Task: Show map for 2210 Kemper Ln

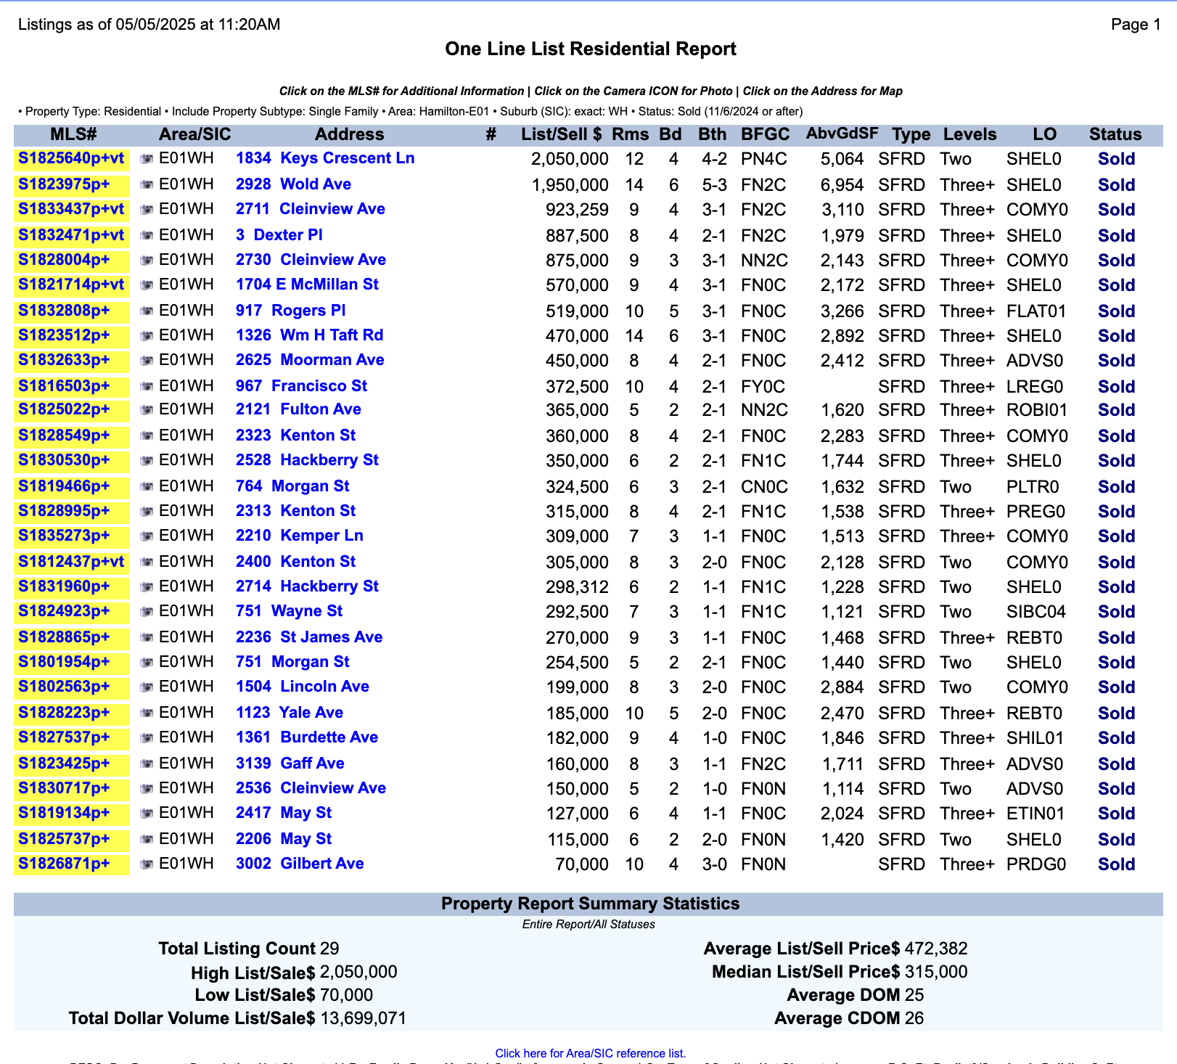Action: [300, 536]
